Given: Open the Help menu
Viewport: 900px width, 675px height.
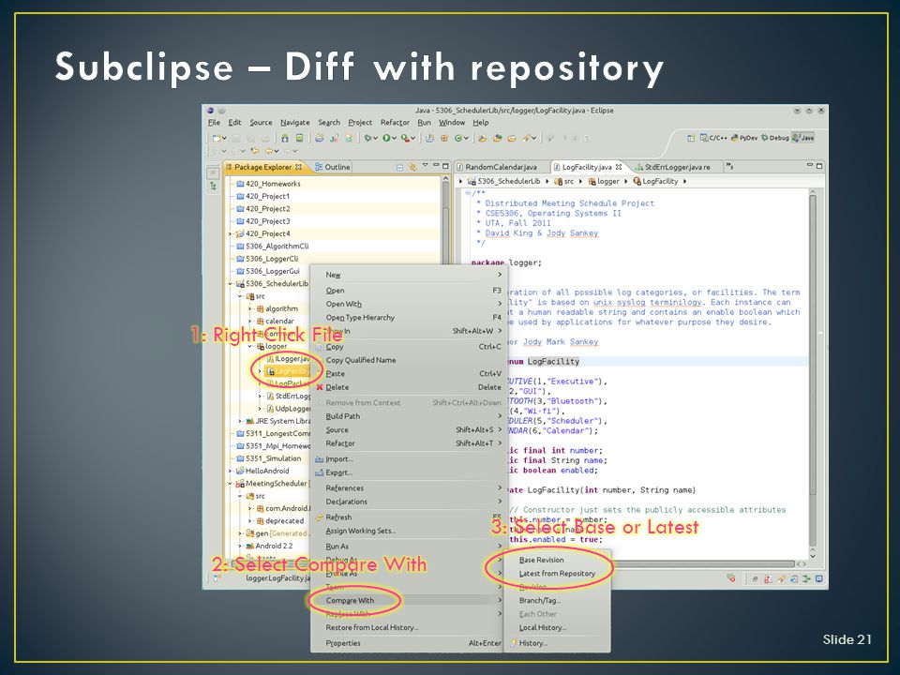Looking at the screenshot, I should pyautogui.click(x=480, y=122).
